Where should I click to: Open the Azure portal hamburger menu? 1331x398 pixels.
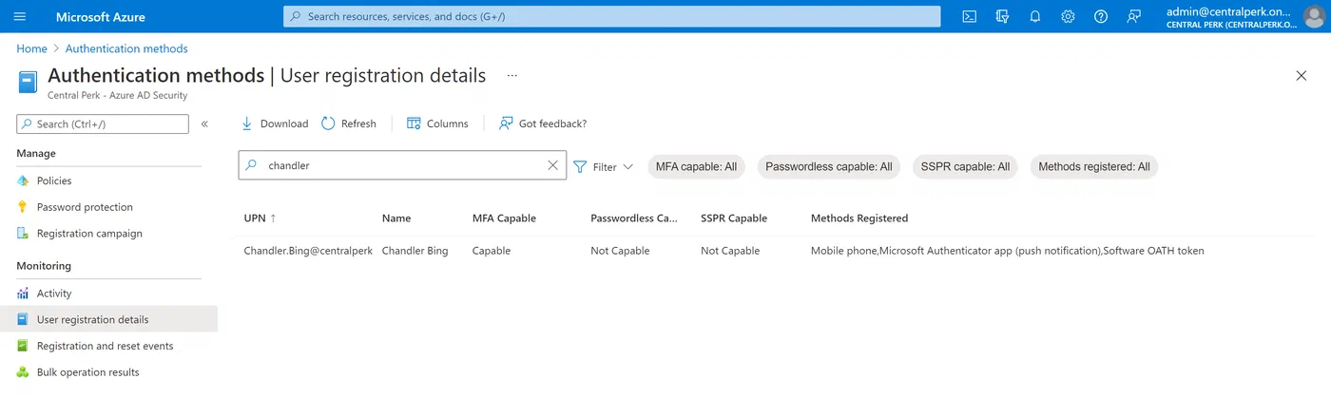[20, 16]
